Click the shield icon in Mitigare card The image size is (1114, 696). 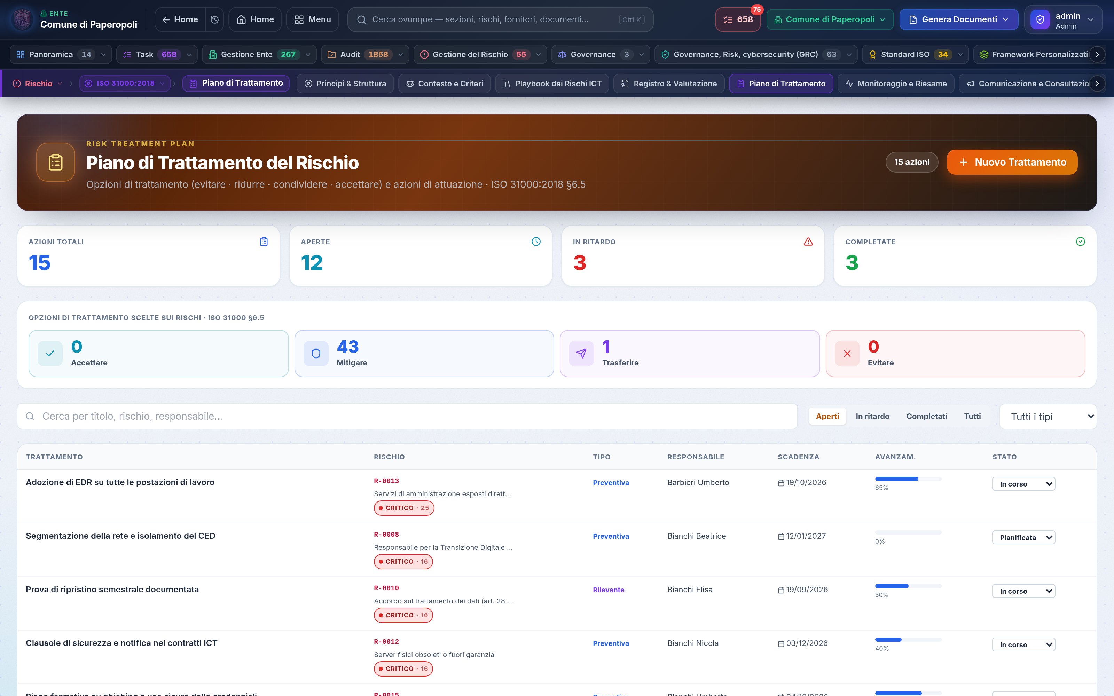[316, 354]
